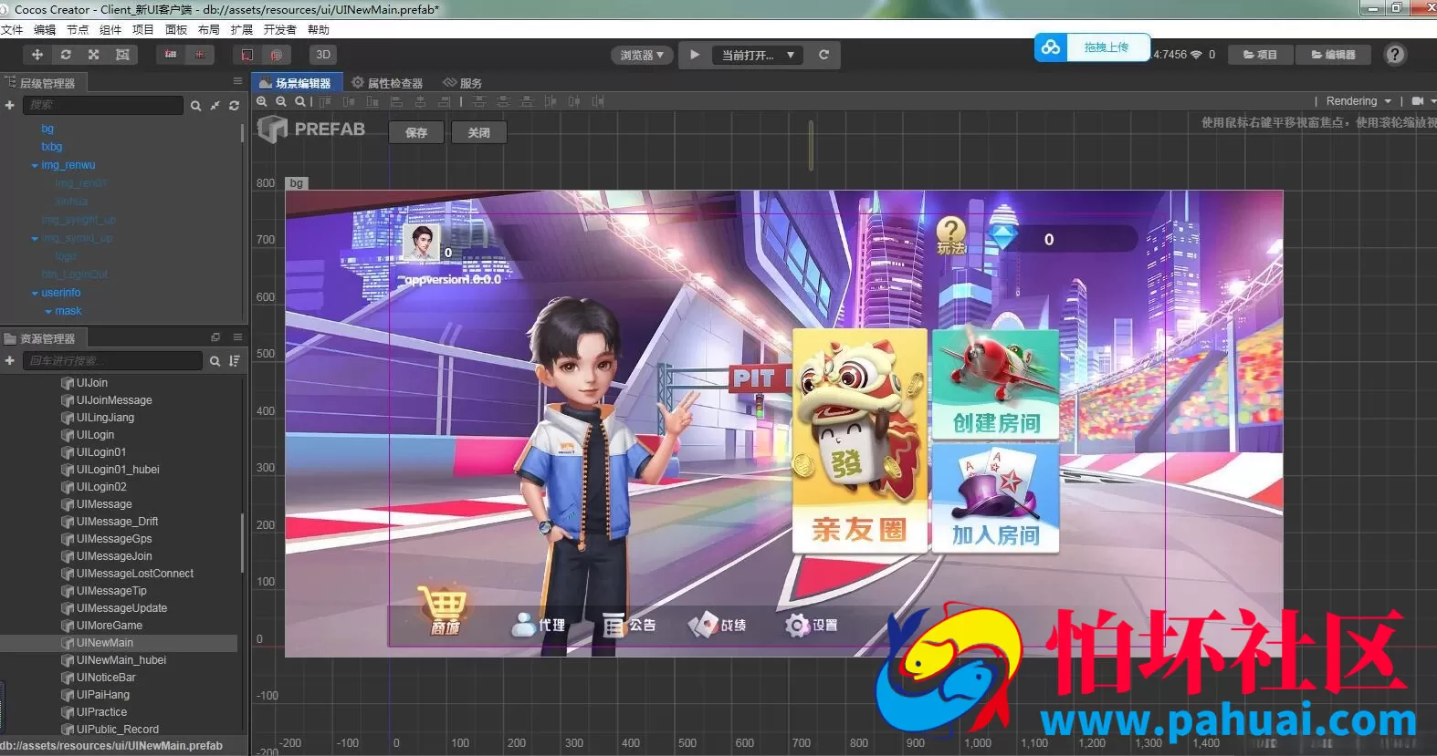1437x756 pixels.
Task: Collapse the img_renwu node
Action: (x=35, y=166)
